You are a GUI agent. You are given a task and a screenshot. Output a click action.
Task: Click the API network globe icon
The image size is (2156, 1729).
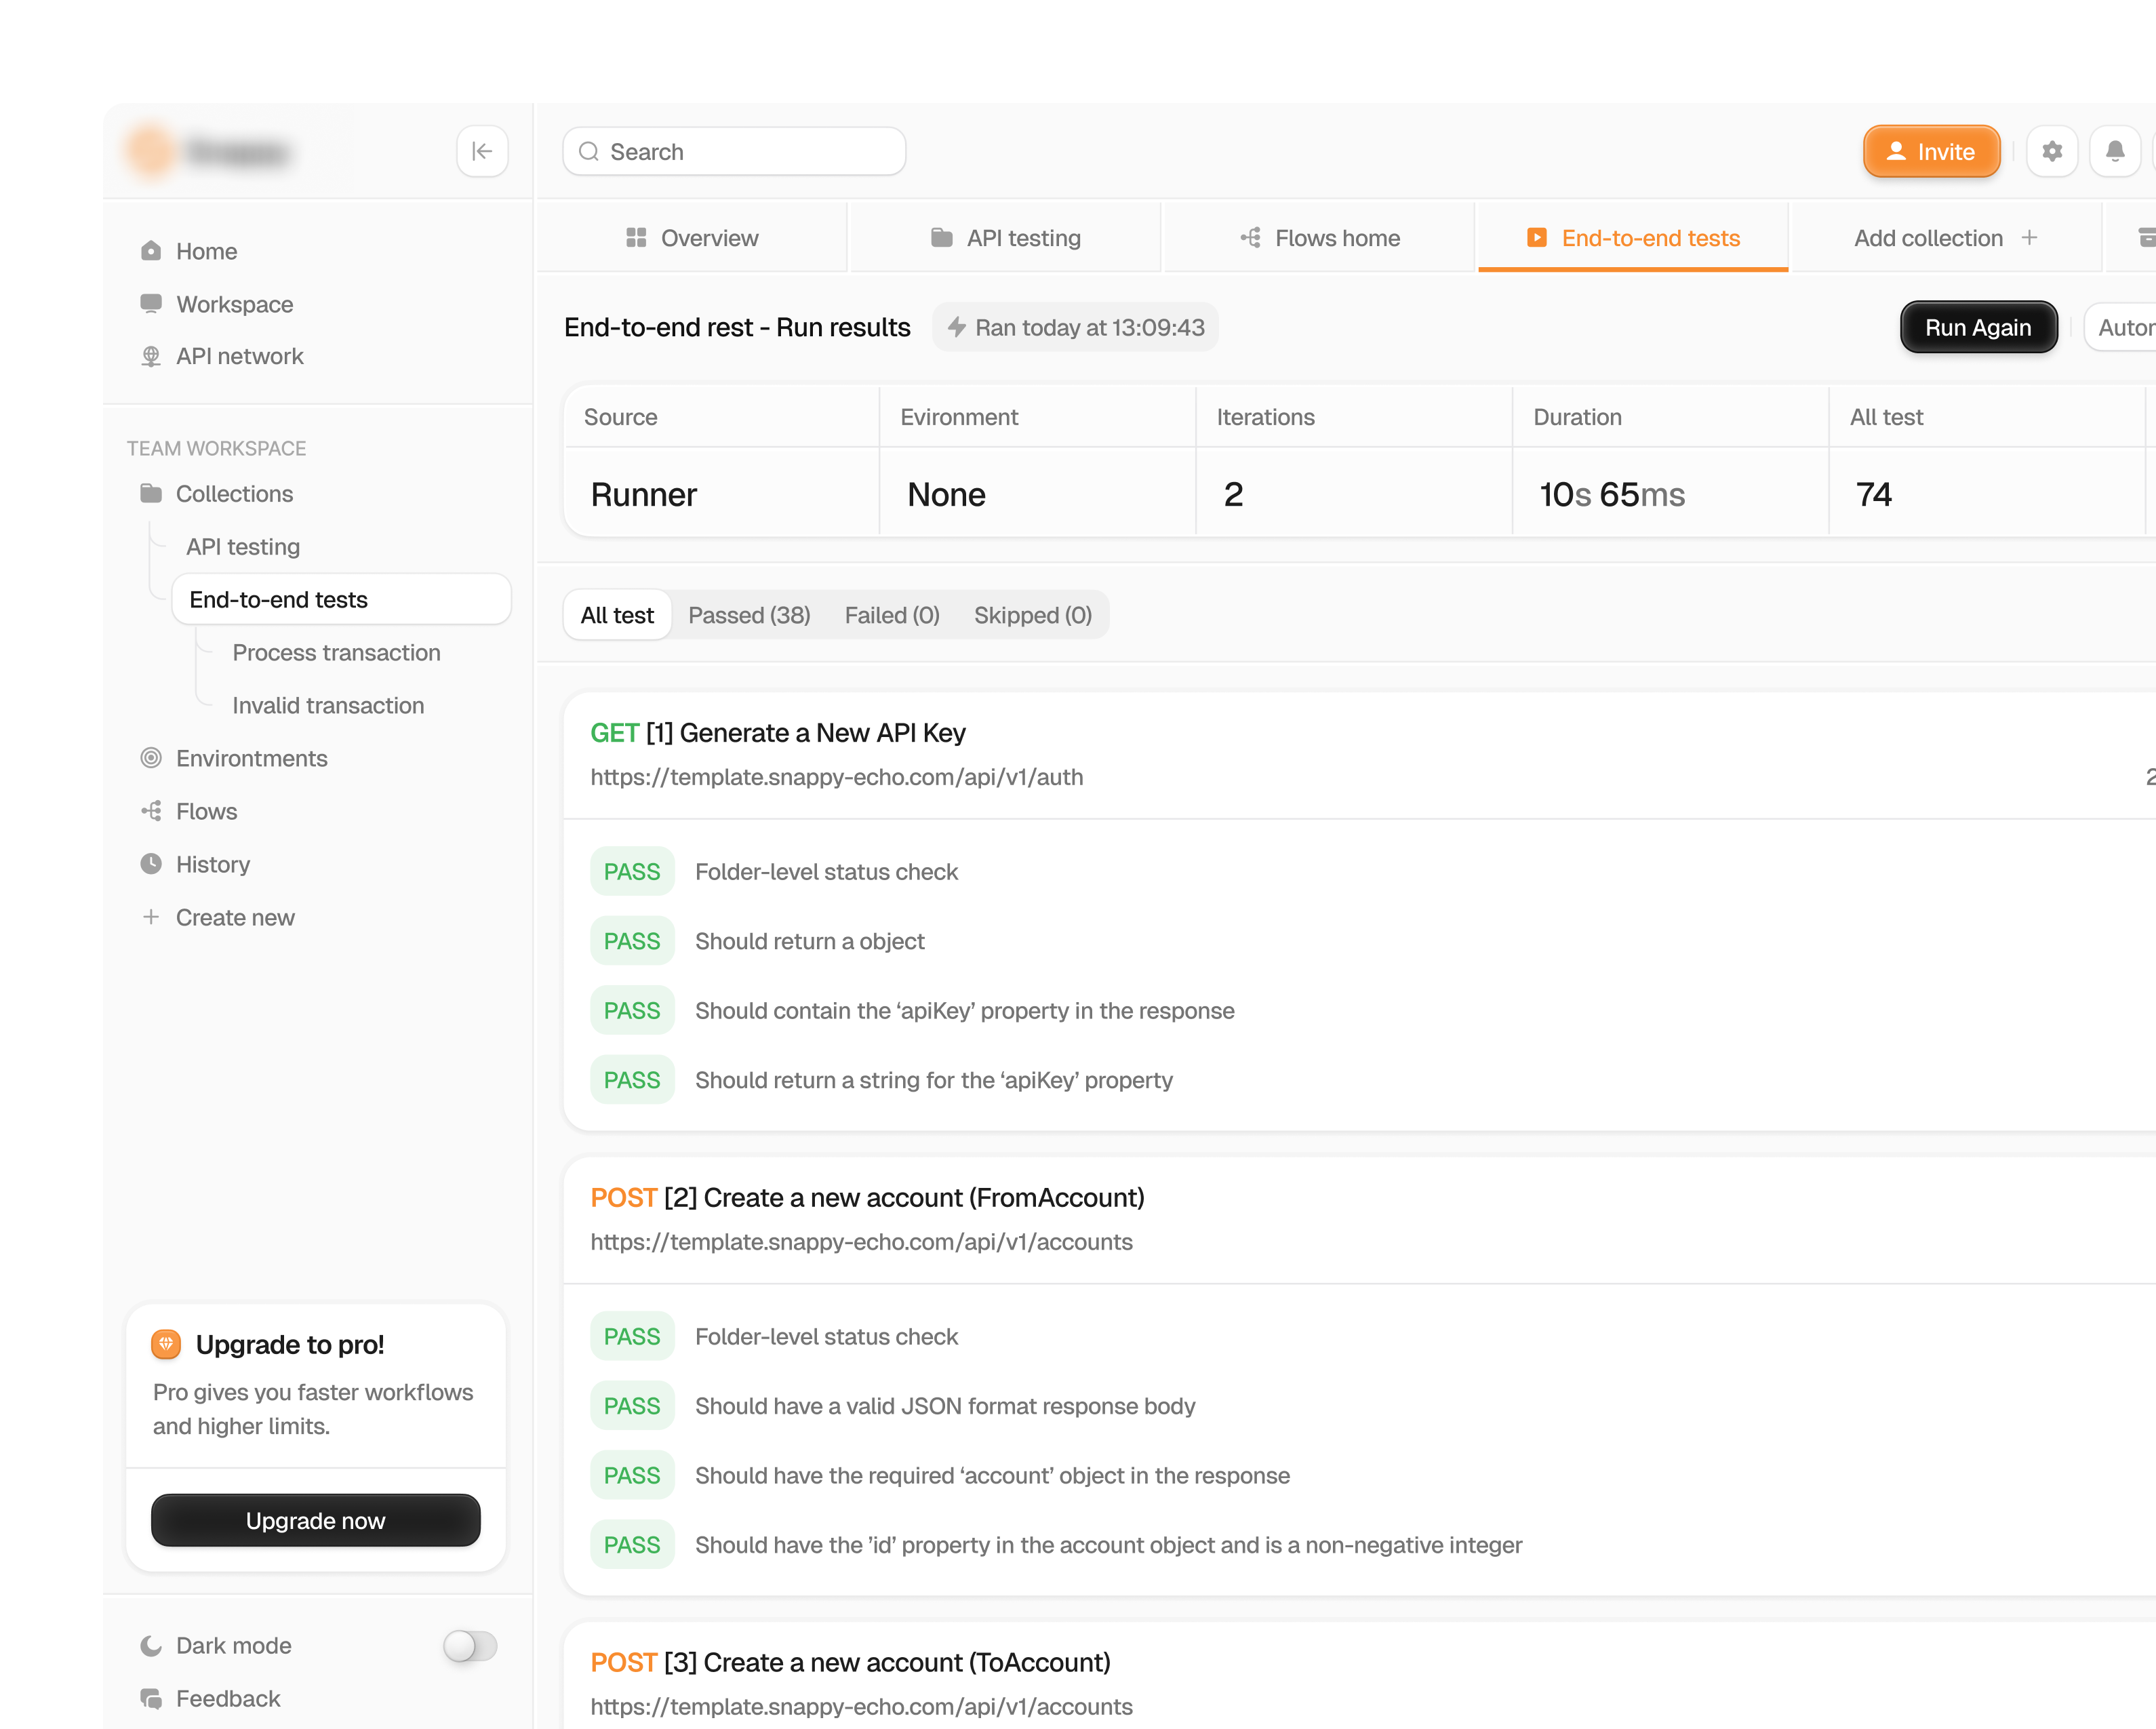click(x=151, y=356)
